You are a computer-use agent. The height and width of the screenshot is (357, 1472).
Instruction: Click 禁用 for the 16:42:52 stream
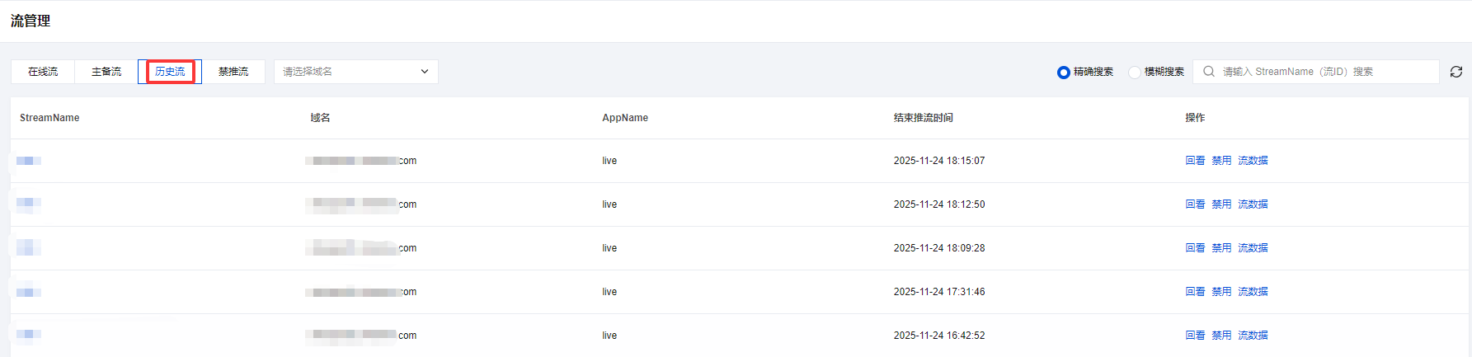(x=1221, y=336)
